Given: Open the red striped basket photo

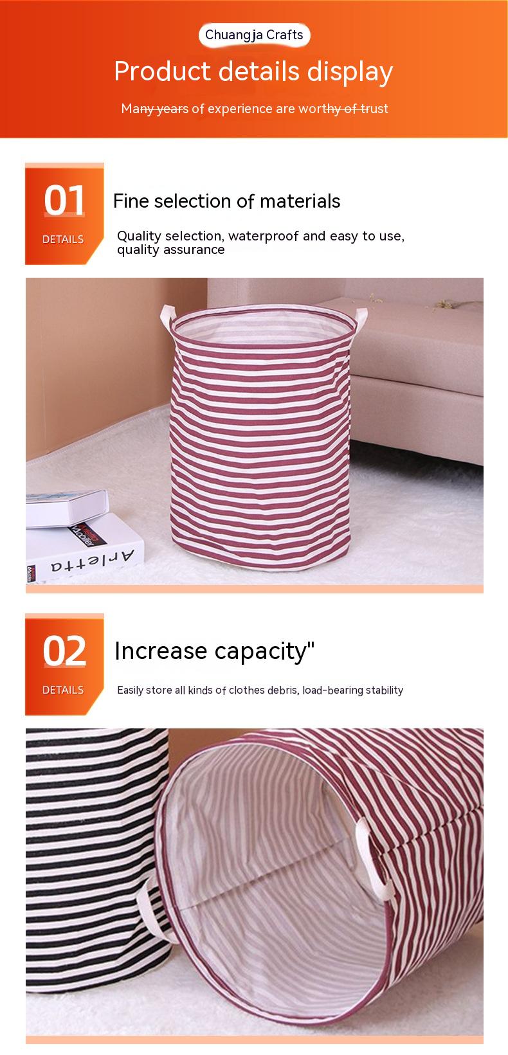Looking at the screenshot, I should pos(254,431).
